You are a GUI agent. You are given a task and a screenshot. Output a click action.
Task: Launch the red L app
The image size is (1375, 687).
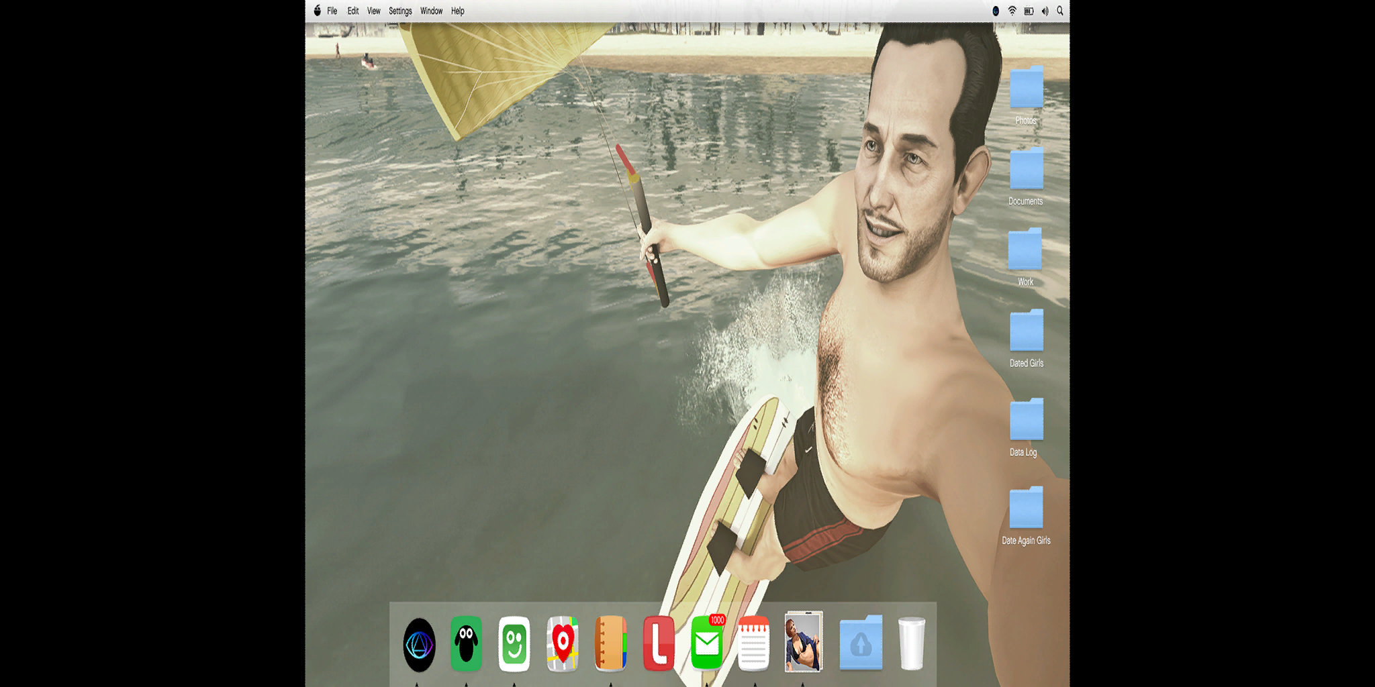(x=659, y=643)
